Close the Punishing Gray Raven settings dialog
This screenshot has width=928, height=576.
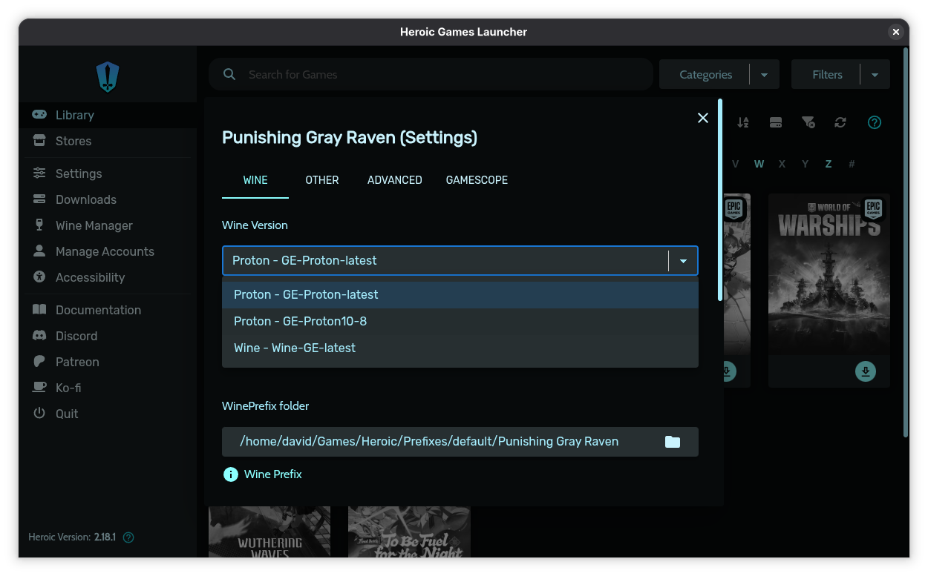click(x=703, y=118)
